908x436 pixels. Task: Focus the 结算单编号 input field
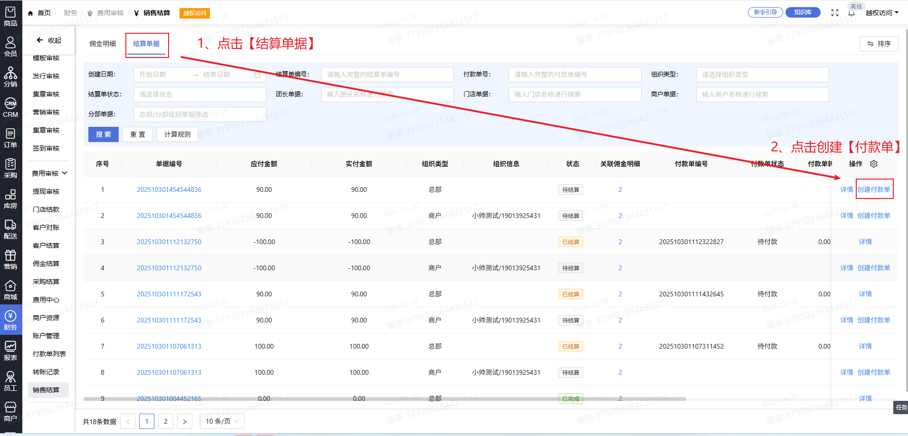point(387,75)
